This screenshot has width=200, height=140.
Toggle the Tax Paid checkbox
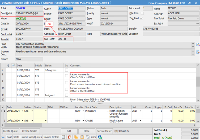tap(142, 19)
